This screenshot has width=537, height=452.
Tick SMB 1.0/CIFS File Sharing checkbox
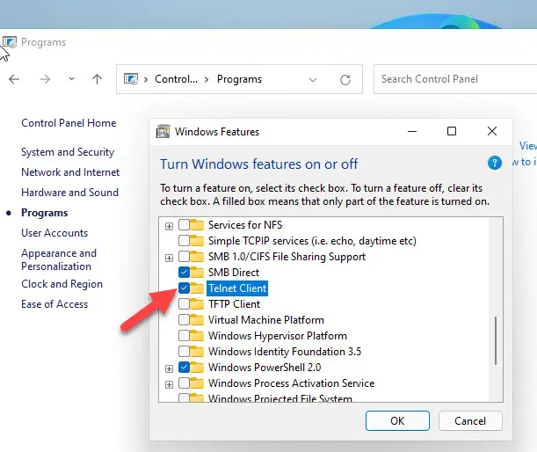(x=184, y=256)
